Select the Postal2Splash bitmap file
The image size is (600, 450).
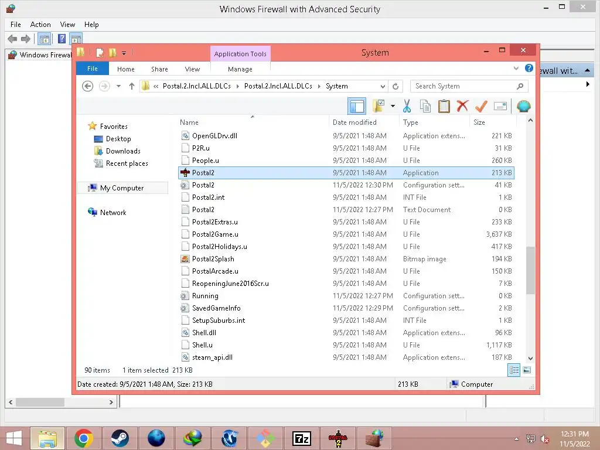[x=346, y=259]
